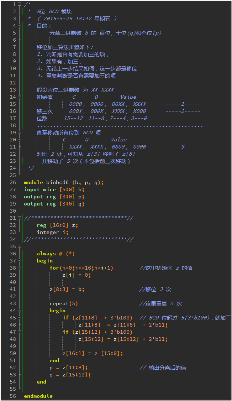Click the comment '// 输出分离后的值'

click(163, 368)
